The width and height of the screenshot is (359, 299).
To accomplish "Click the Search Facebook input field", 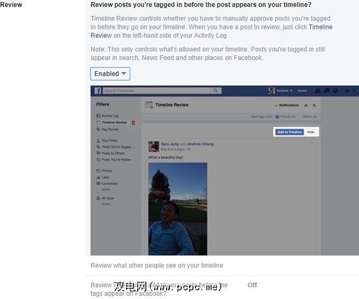I will [x=158, y=90].
